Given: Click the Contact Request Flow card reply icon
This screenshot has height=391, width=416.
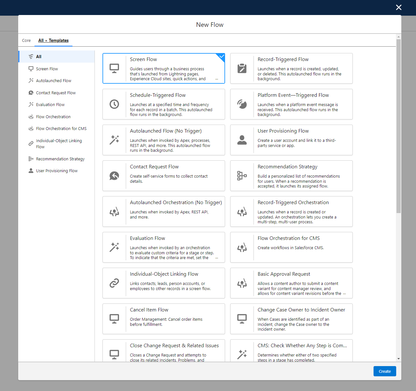Looking at the screenshot, I should click(114, 176).
